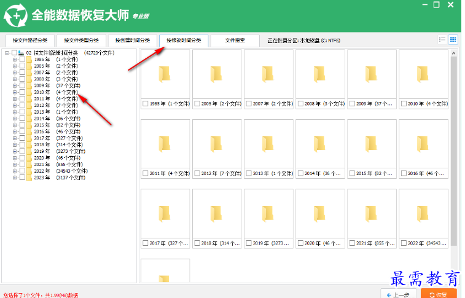Check the 2009 年 tree checkbox
Screen dimensions: 465x298
click(22, 85)
